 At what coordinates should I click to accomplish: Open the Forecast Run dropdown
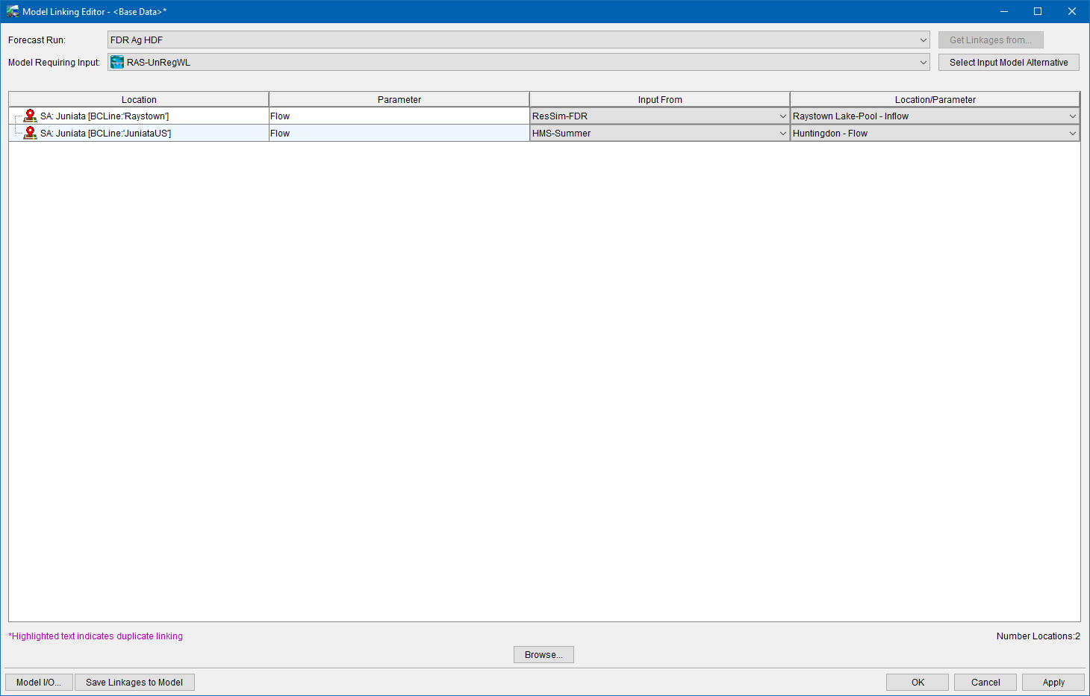[923, 40]
